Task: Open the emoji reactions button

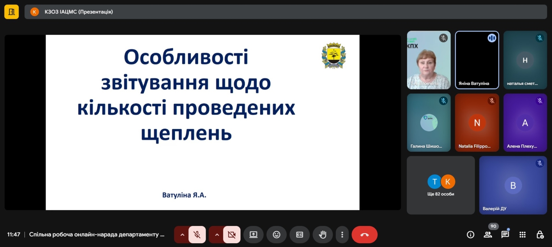Action: click(x=276, y=235)
